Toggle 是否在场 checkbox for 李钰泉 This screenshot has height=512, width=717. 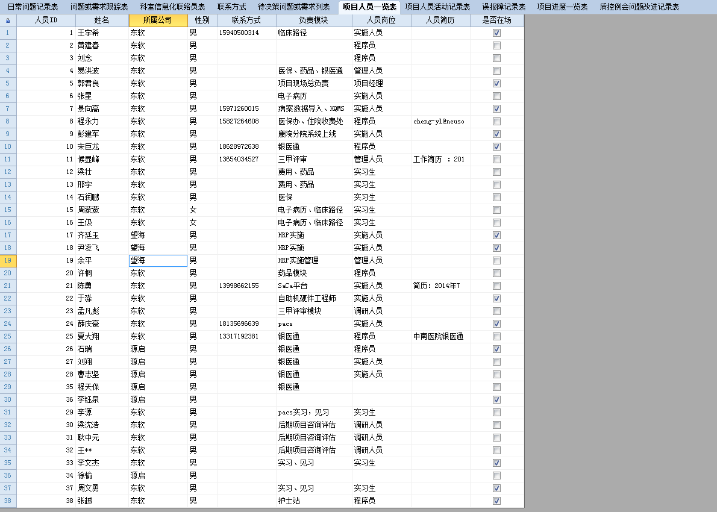[496, 399]
